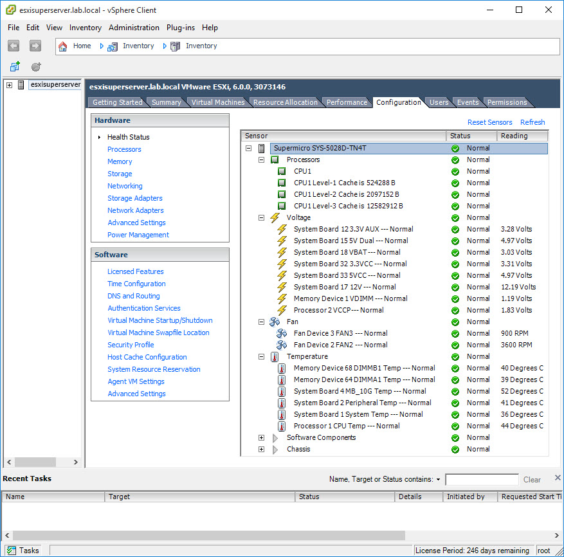Select the System Board 17 12V row text
564x557 pixels.
click(x=345, y=287)
